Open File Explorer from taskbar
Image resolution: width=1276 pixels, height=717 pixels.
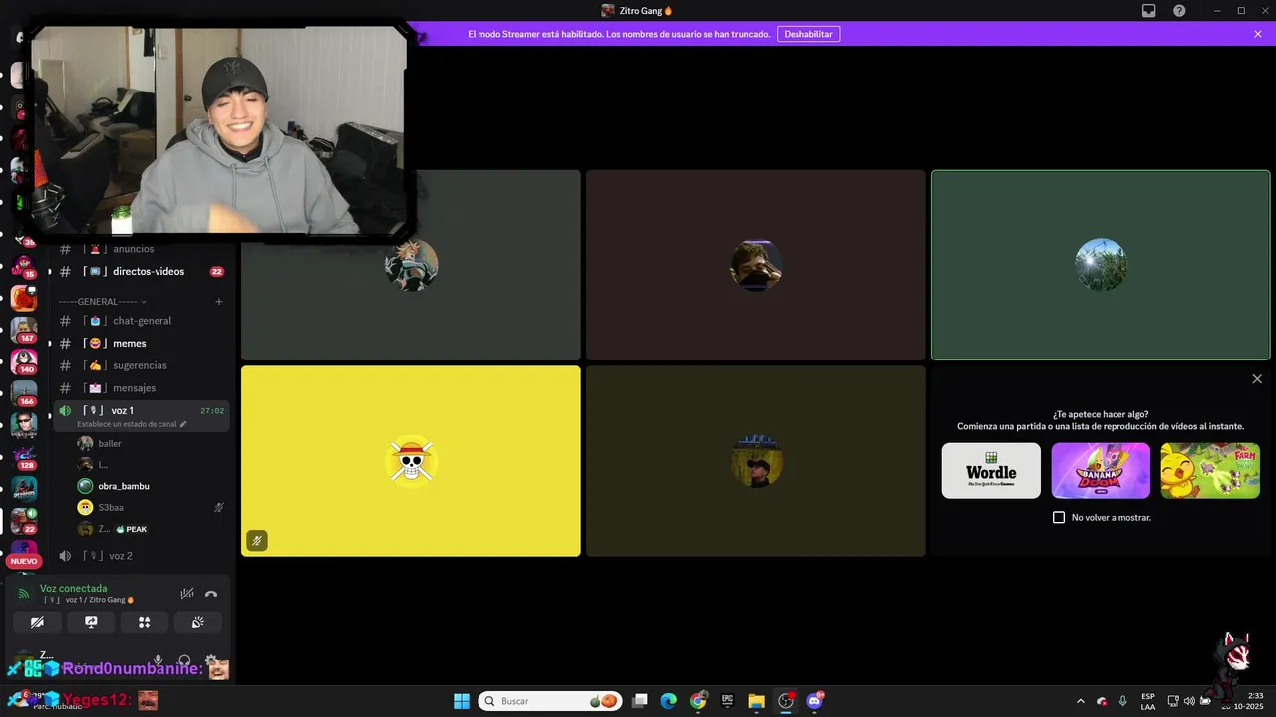(756, 701)
